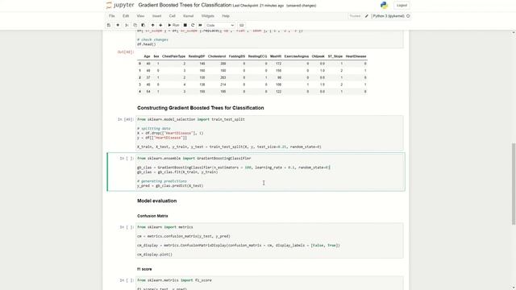This screenshot has height=290, width=516.
Task: Rename the notebook title Gradient Boosted Trees
Action: pos(185,6)
